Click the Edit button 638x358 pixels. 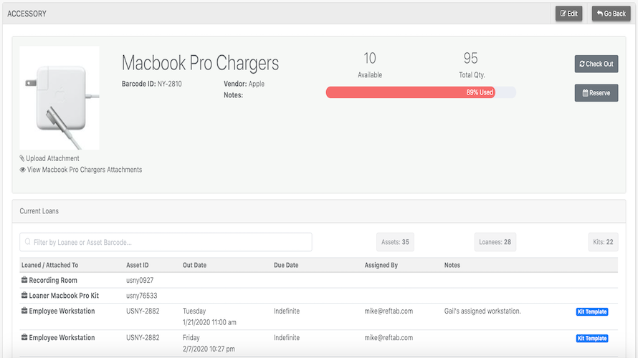(x=568, y=14)
